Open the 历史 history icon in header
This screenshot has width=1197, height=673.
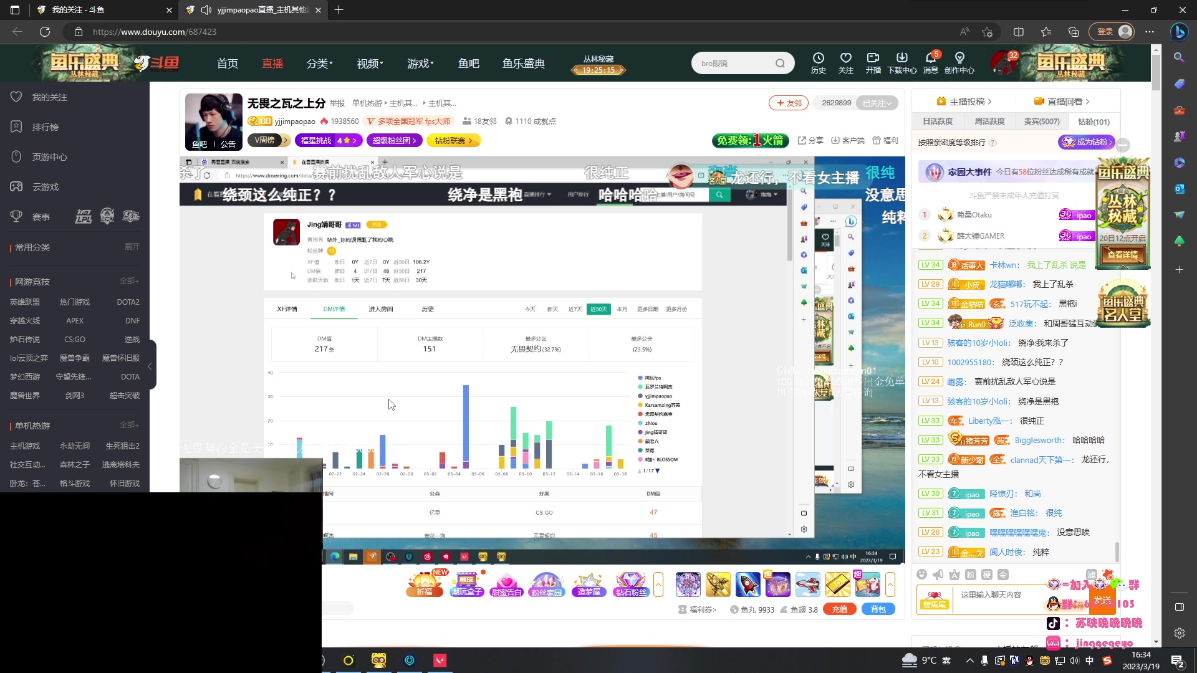(x=818, y=62)
